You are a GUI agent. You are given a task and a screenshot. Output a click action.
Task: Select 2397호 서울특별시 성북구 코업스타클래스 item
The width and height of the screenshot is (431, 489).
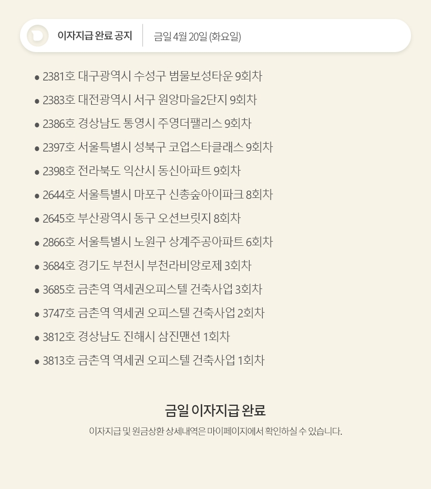(x=157, y=147)
